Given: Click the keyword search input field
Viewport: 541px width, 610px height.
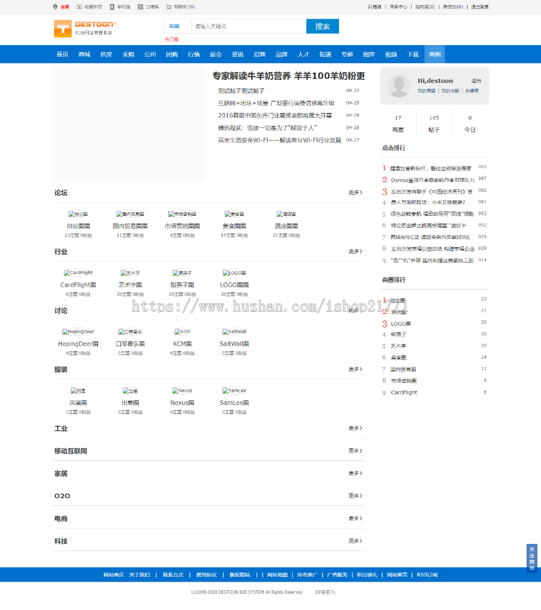Looking at the screenshot, I should [x=249, y=26].
